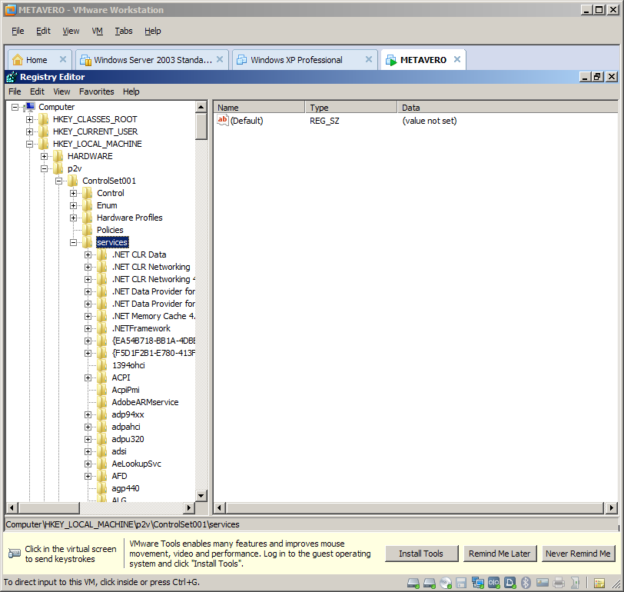Click the tree pane horizontal scroll right arrow
624x592 pixels.
click(188, 507)
